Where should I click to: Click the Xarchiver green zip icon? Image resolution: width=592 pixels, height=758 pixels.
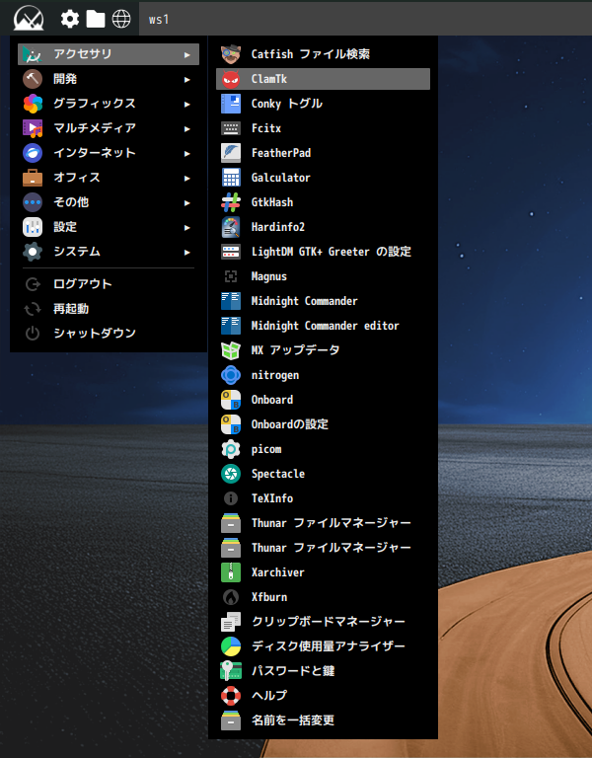pyautogui.click(x=231, y=572)
